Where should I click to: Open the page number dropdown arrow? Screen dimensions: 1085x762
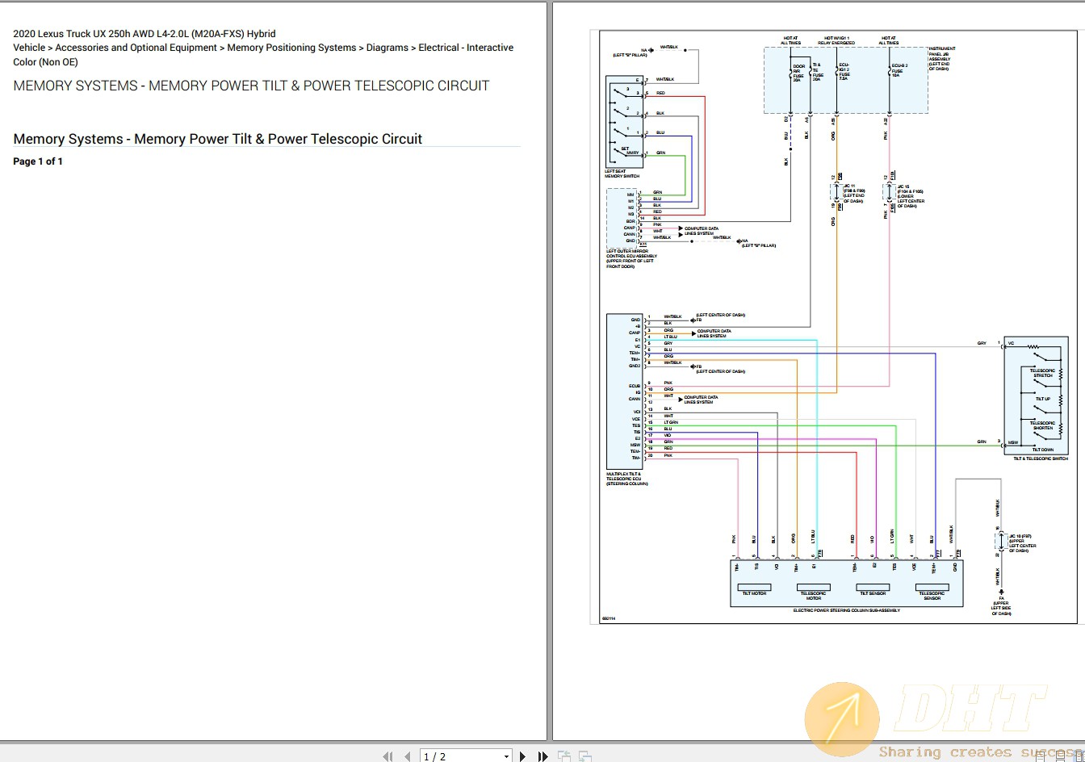click(506, 756)
